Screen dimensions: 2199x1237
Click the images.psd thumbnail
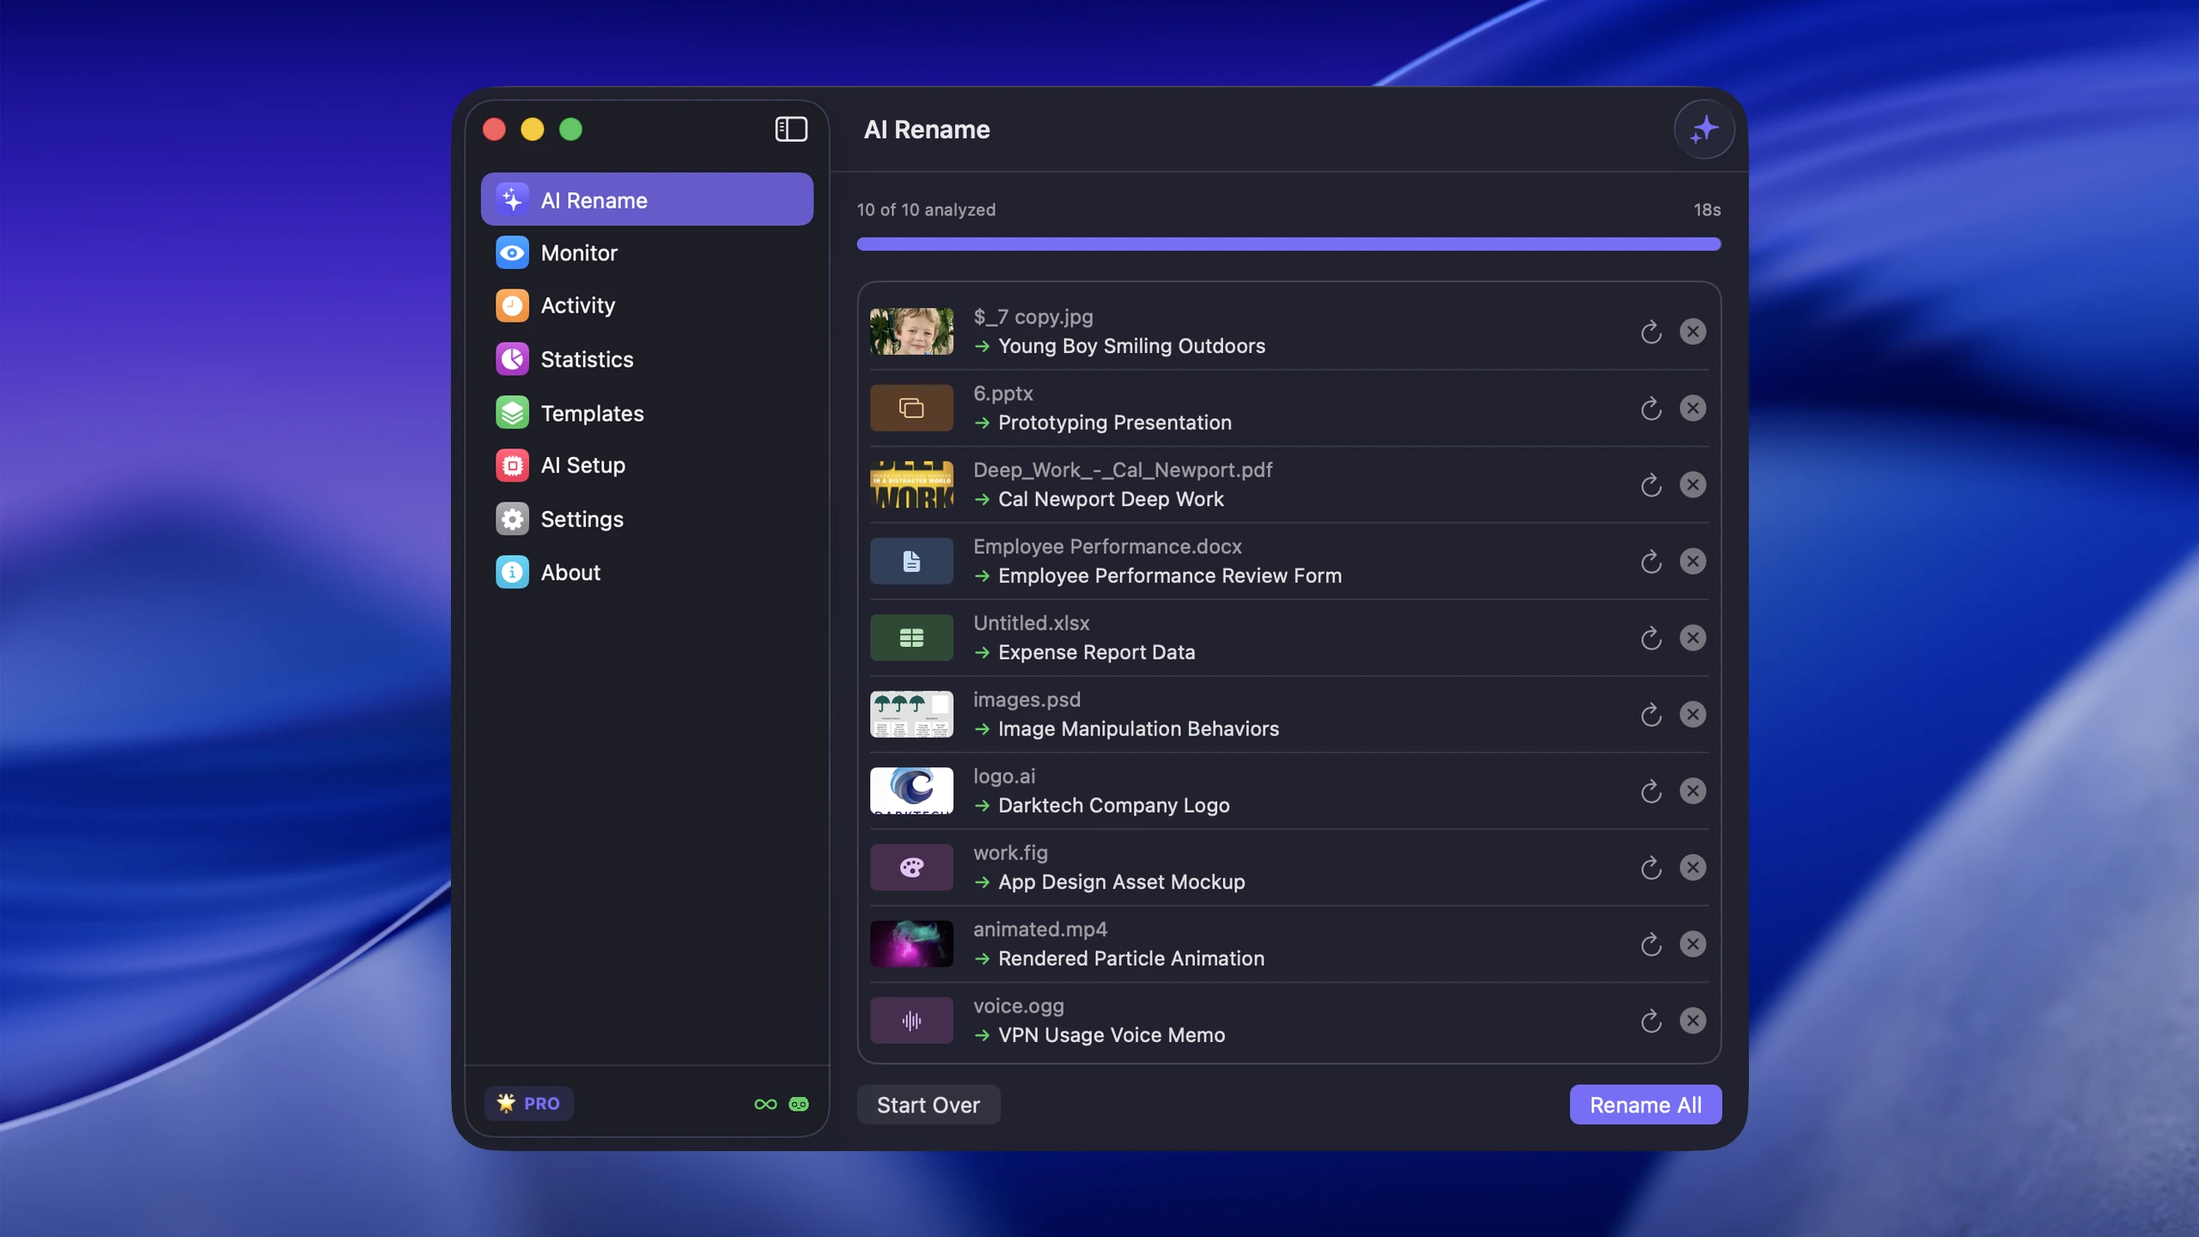(x=911, y=714)
